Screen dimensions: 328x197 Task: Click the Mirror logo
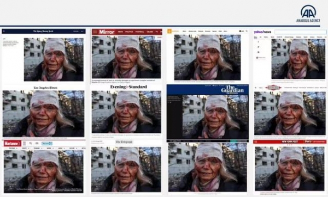[107, 32]
